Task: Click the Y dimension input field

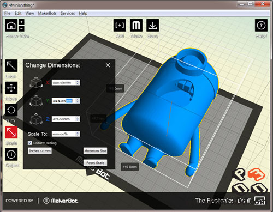Action: (x=66, y=101)
